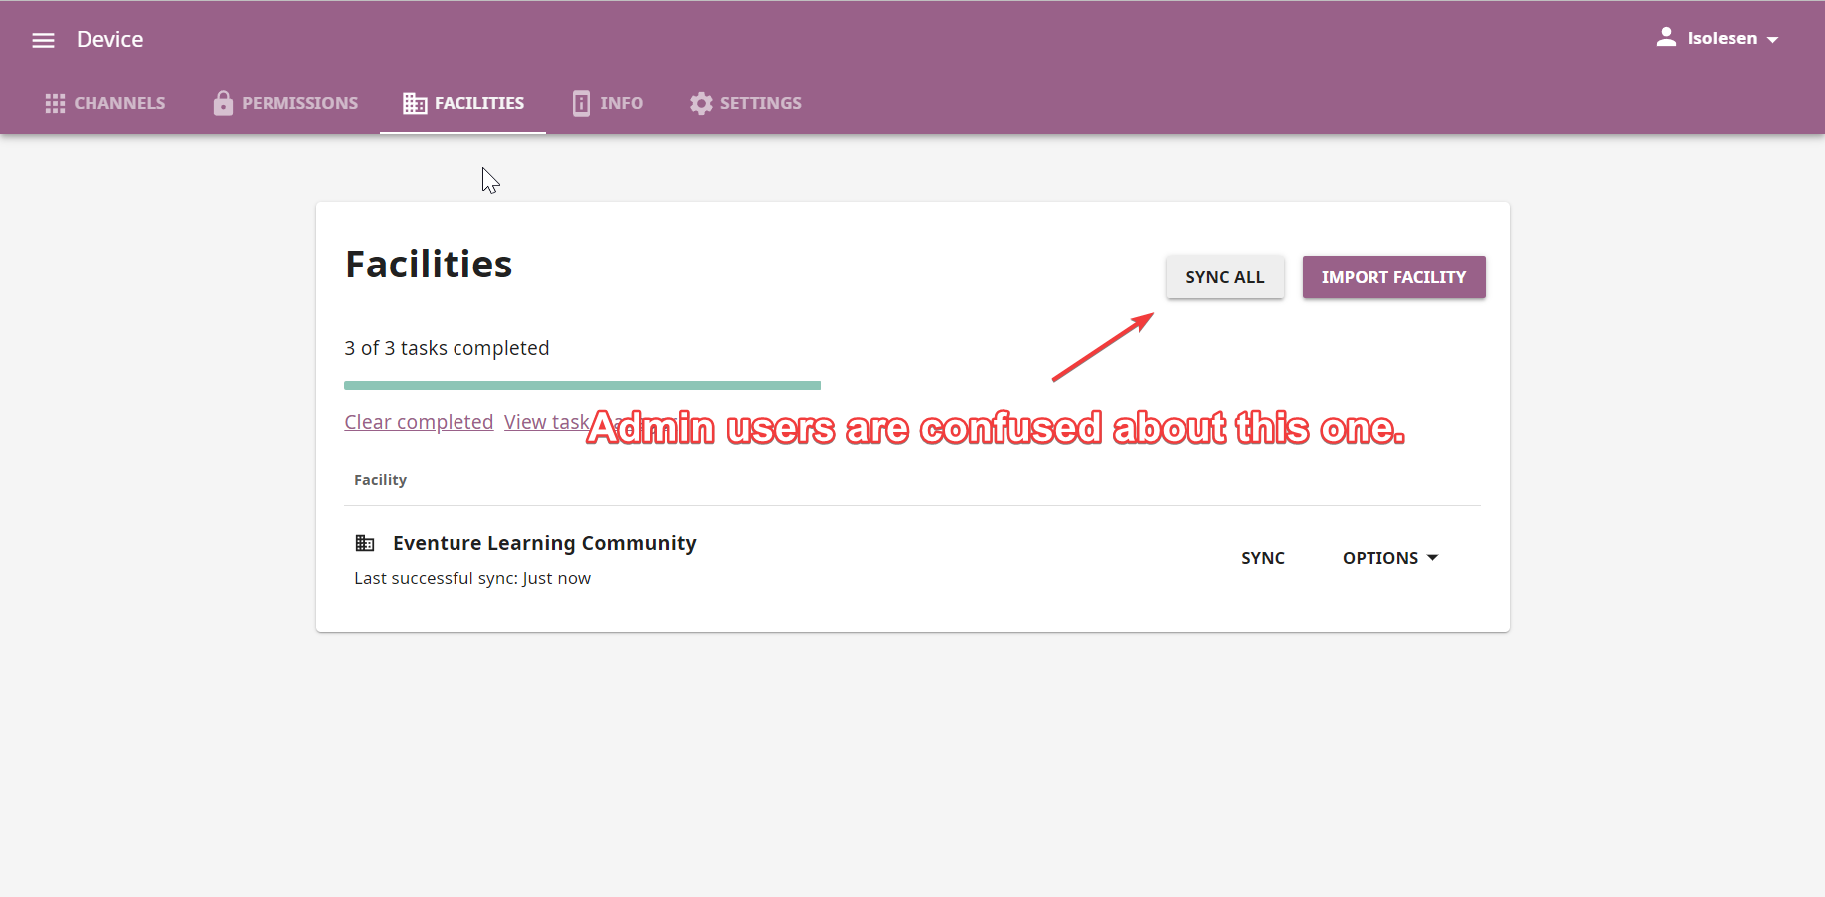Click the gear icon on SETTINGS tab
The width and height of the screenshot is (1825, 897).
point(701,103)
